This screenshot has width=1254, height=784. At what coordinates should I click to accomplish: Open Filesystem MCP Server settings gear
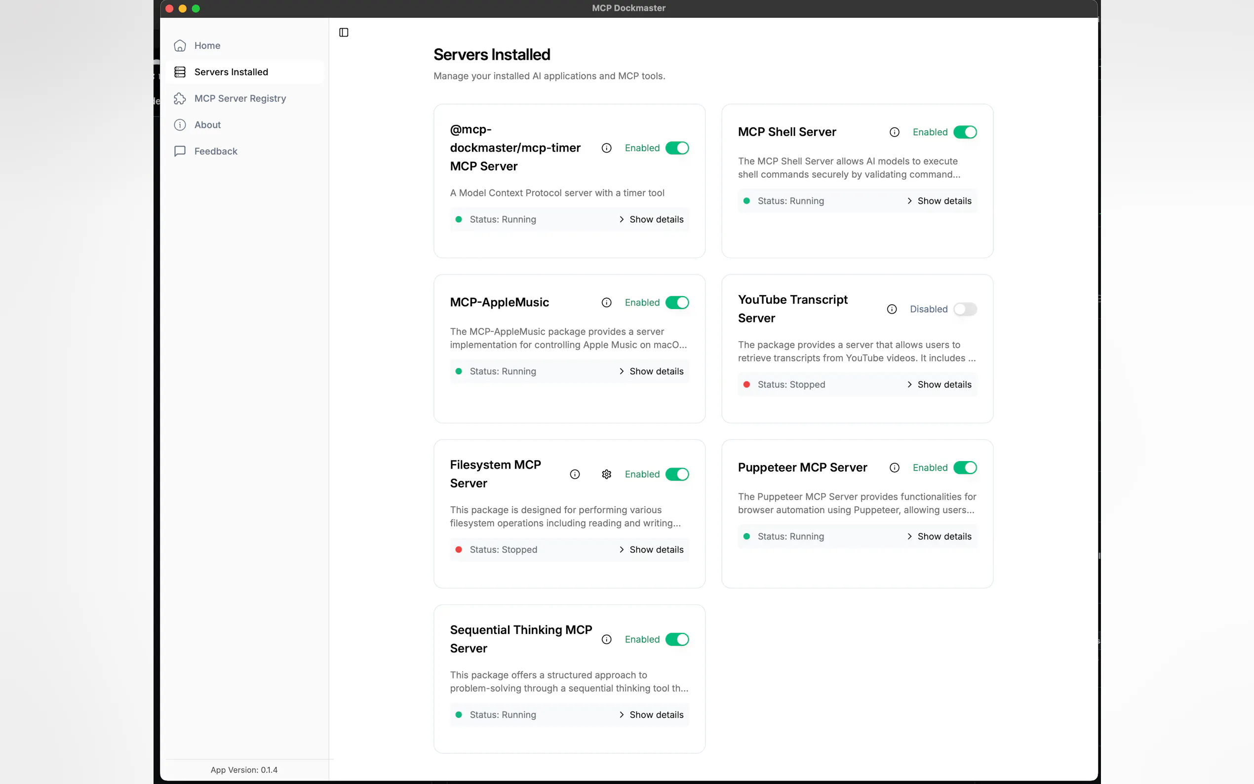pyautogui.click(x=607, y=474)
